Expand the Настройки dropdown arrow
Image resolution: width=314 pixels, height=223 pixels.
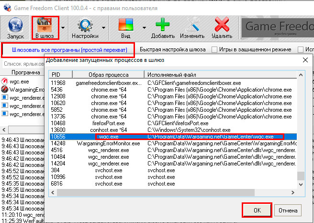pos(103,27)
